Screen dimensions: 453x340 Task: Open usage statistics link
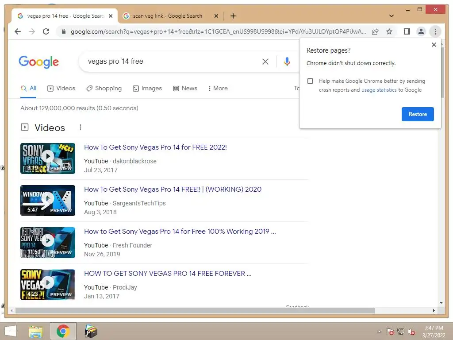coord(379,90)
